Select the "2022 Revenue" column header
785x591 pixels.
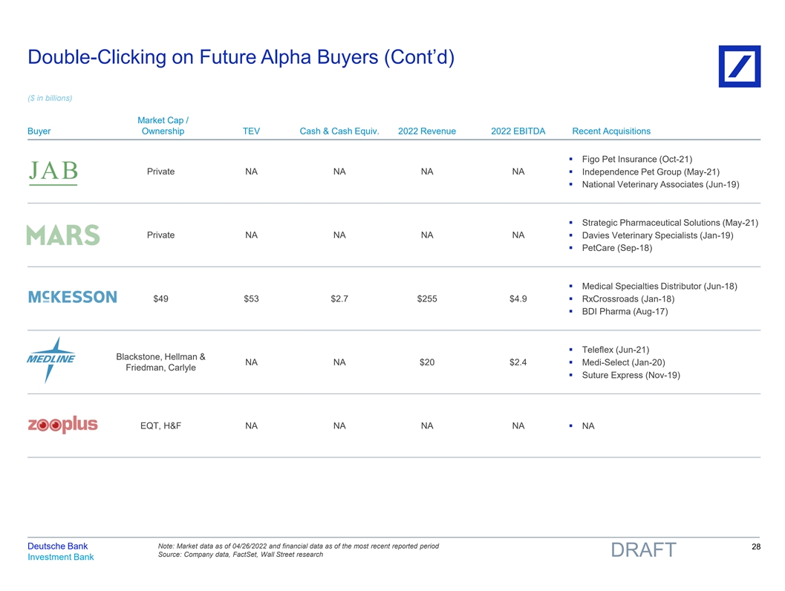pyautogui.click(x=427, y=131)
